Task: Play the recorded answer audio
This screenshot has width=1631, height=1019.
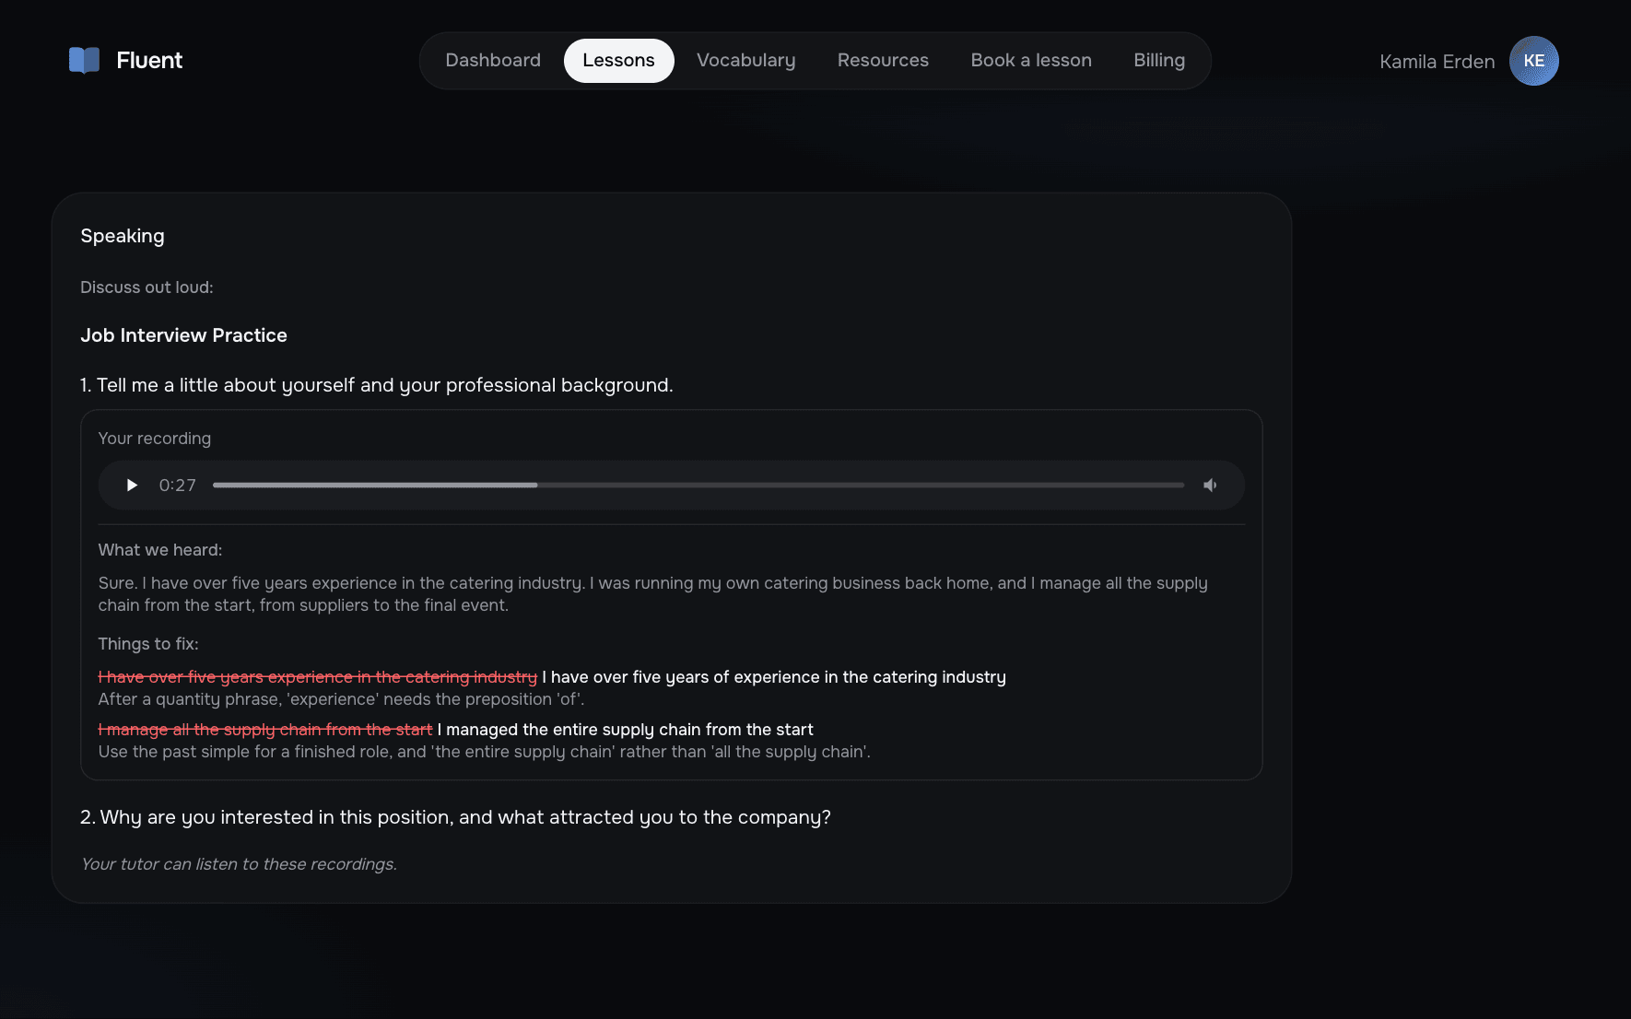Action: 132,486
